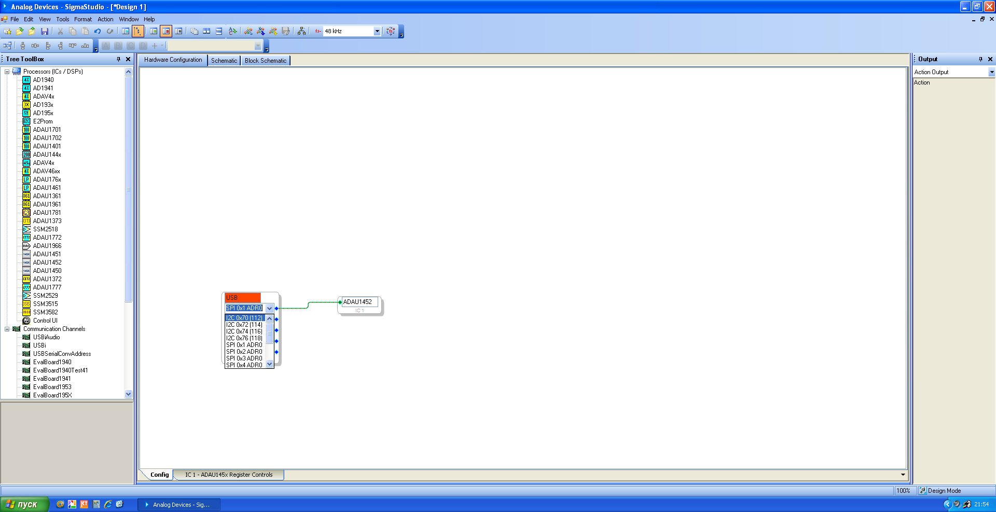The height and width of the screenshot is (512, 996).
Task: Switch to the Schematic tab
Action: tap(224, 61)
